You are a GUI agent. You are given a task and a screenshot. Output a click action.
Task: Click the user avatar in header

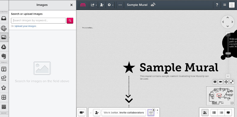(x=232, y=5)
